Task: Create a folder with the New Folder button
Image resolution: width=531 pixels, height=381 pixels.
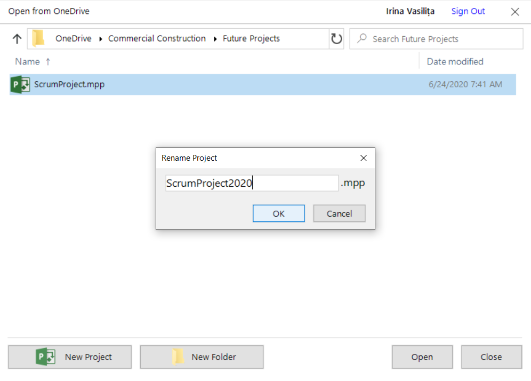Action: [x=202, y=357]
